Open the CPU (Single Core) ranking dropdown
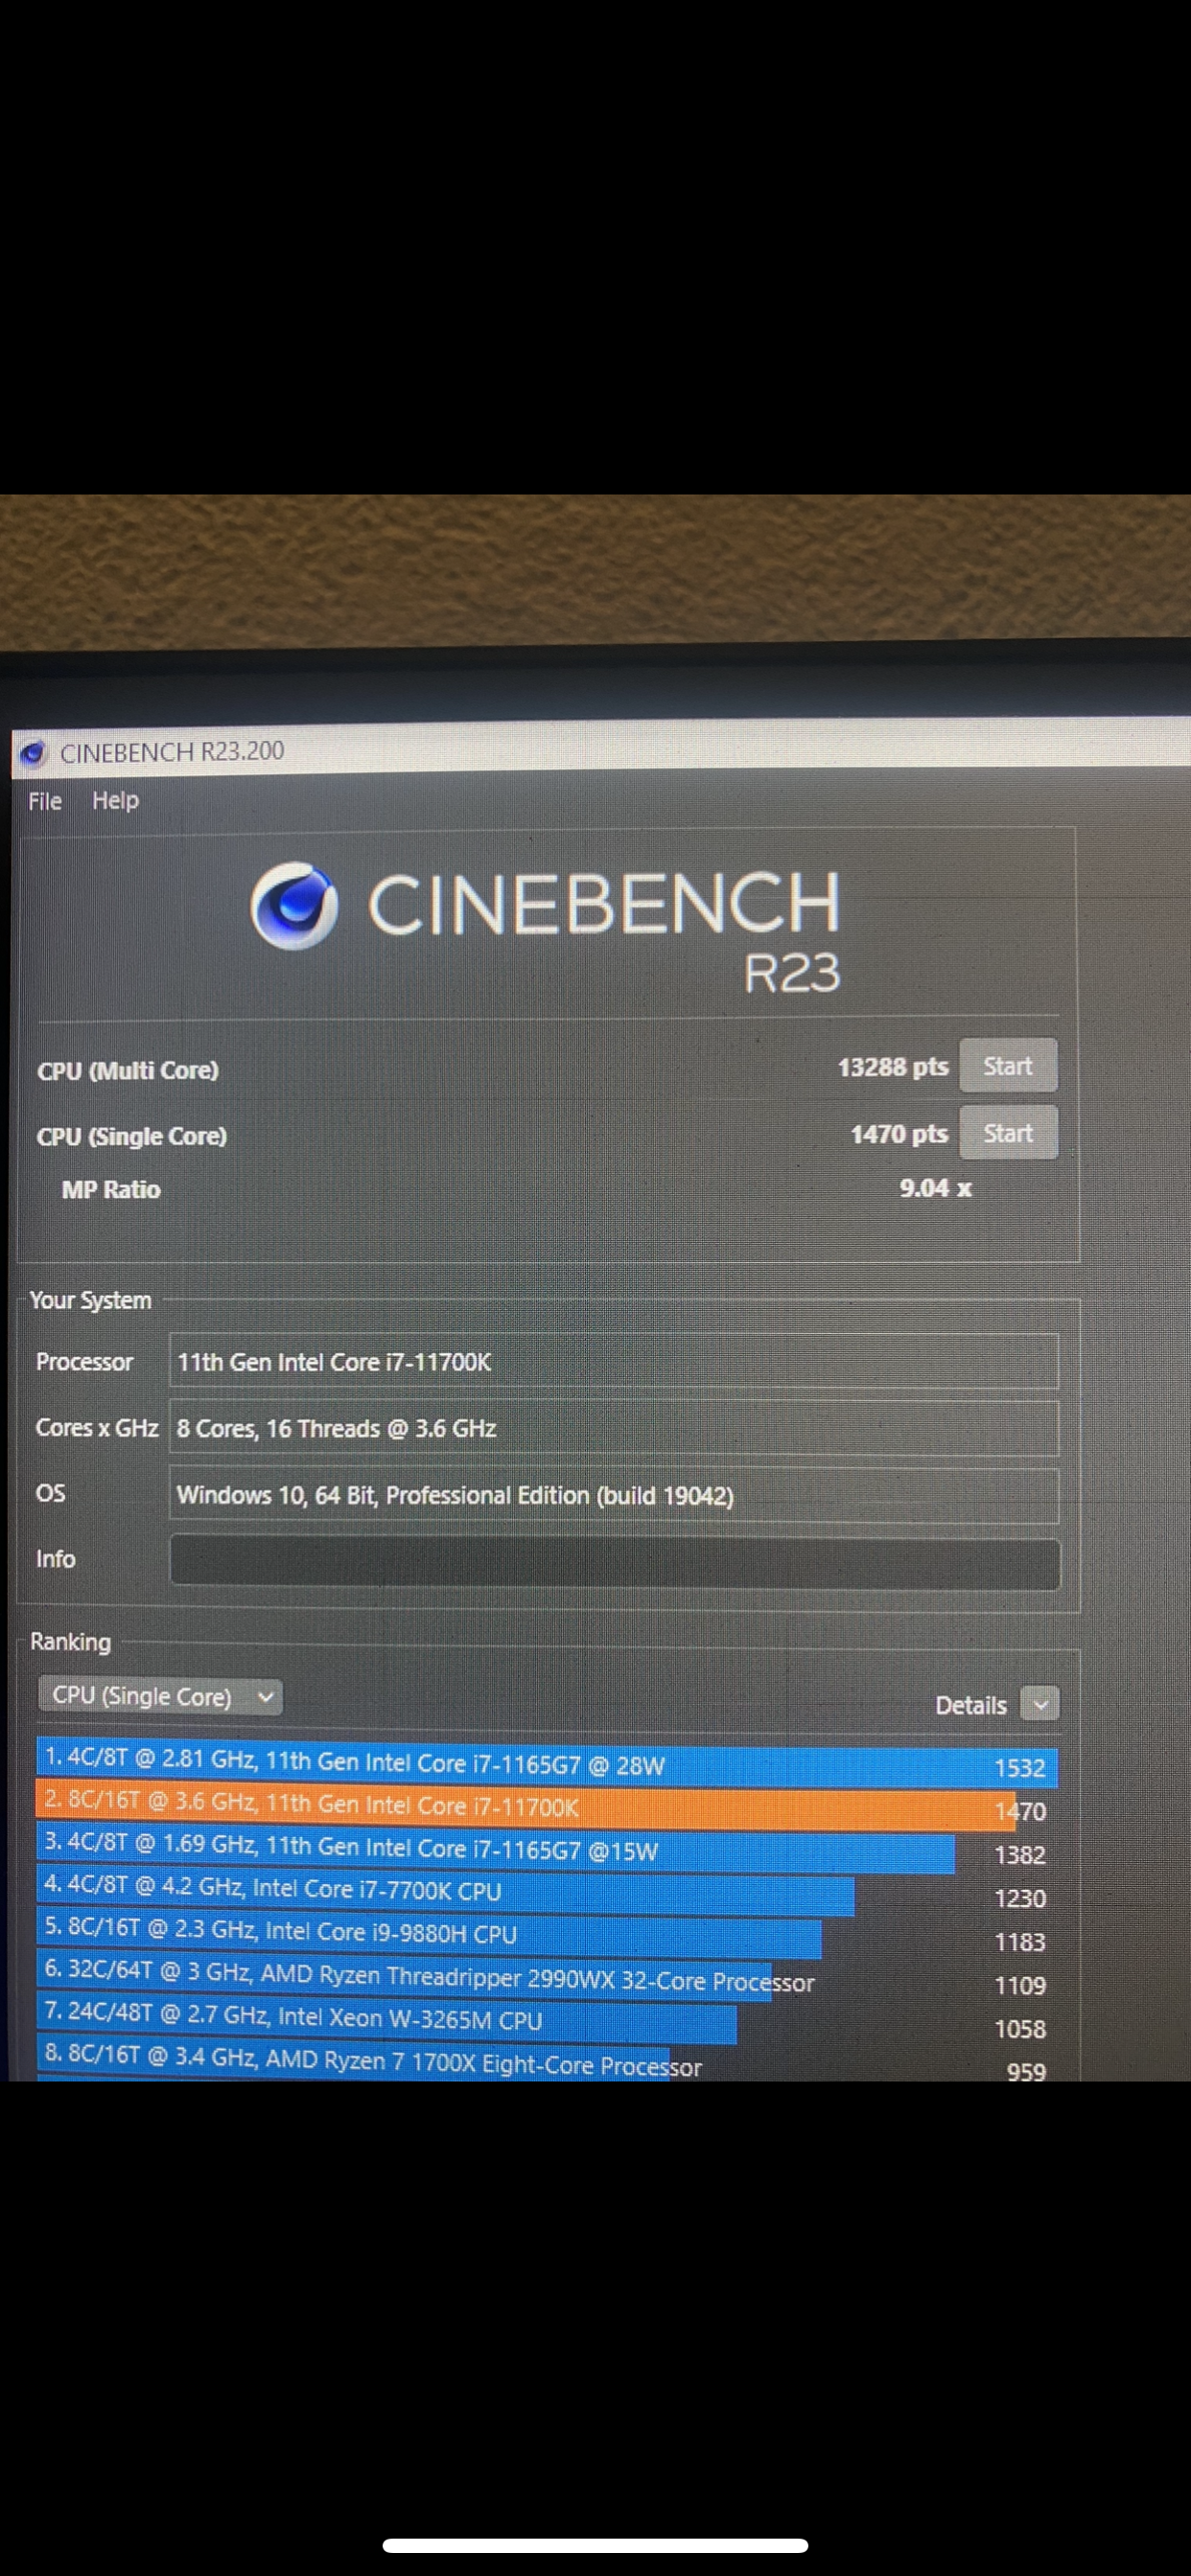Screen dimensions: 1191x2576 (160, 1696)
